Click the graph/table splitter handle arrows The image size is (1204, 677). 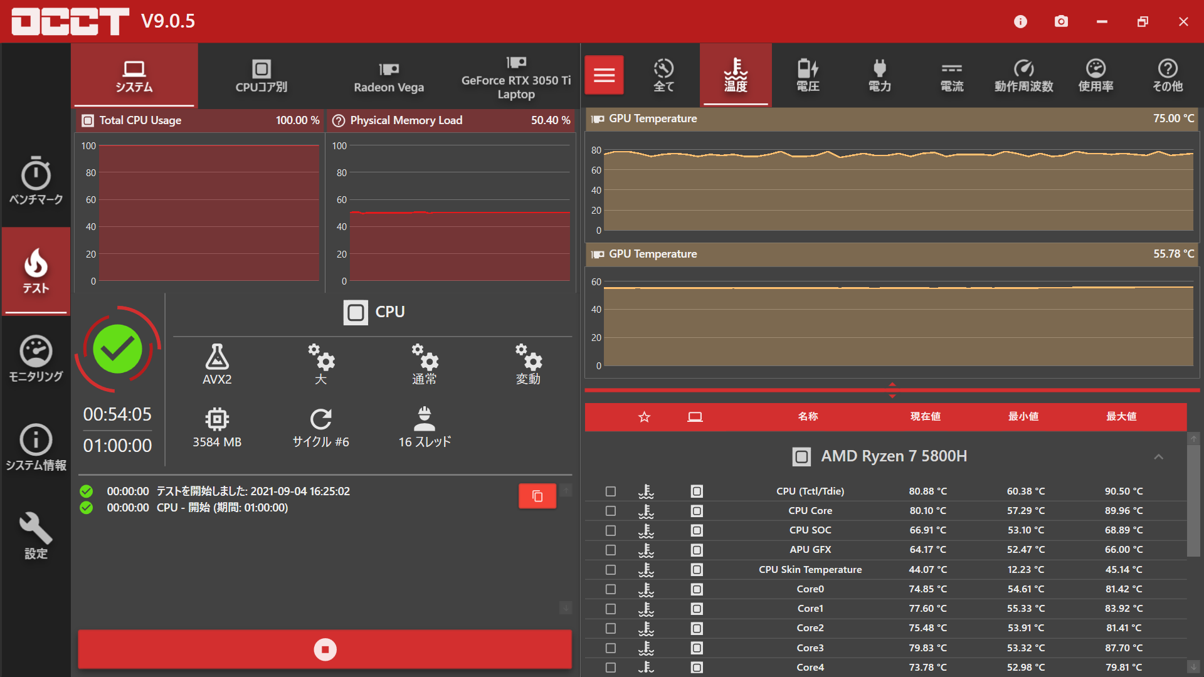pos(892,390)
